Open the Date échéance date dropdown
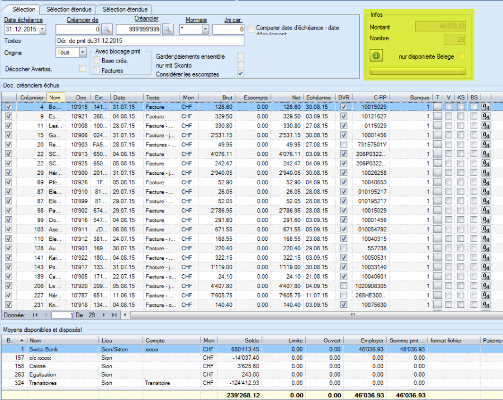503x400 pixels. coord(42,29)
